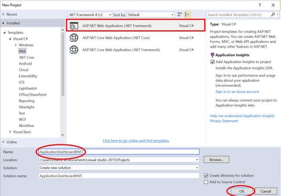The height and width of the screenshot is (196, 281).
Task: Open the Privacy Statement link
Action: pos(224,121)
